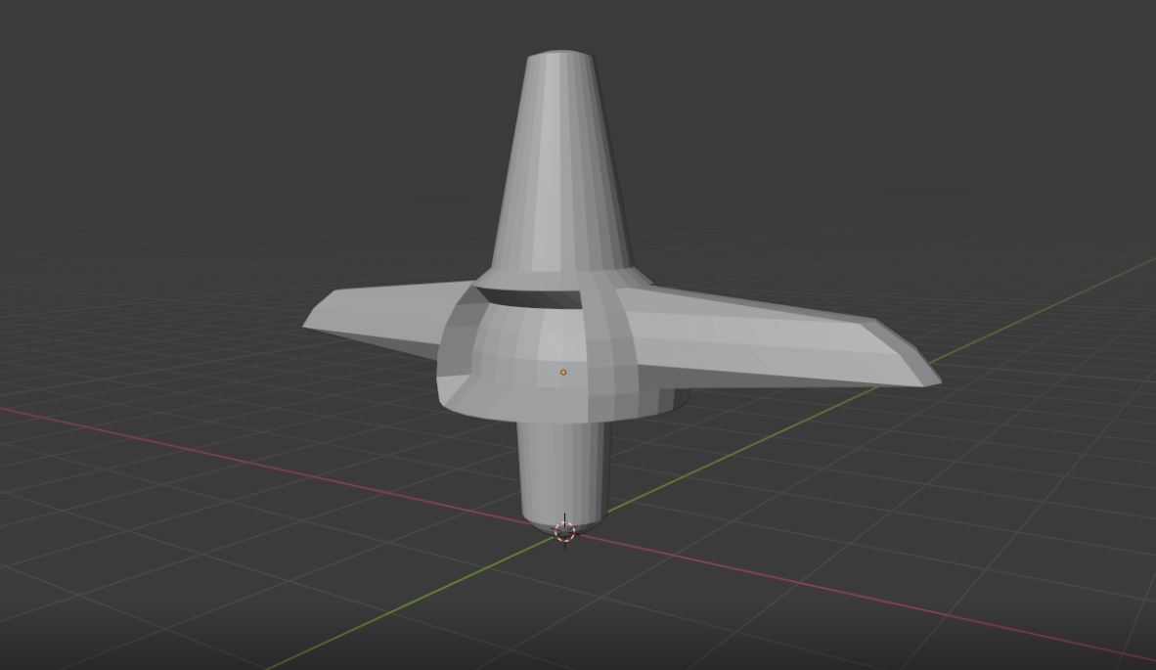1156x670 pixels.
Task: Click the 3D cursor at the model's base
Action: pyautogui.click(x=564, y=531)
